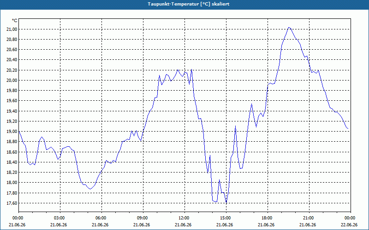The image size is (369, 230).
Task: Click the 15:00 x-axis label
Action: coord(226,218)
